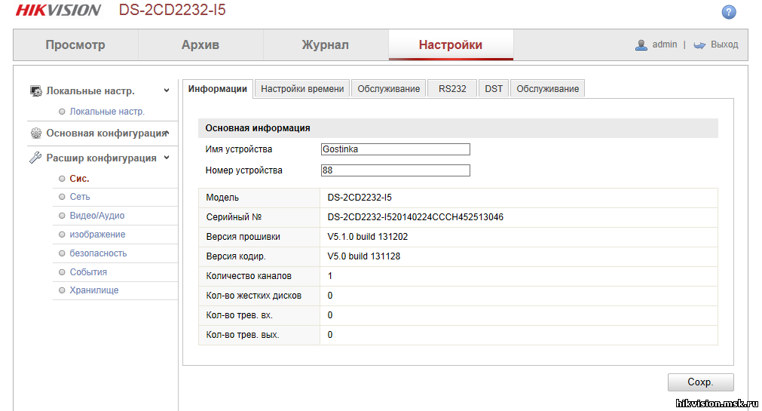This screenshot has width=762, height=411.
Task: Open the Архив tab
Action: tap(200, 44)
